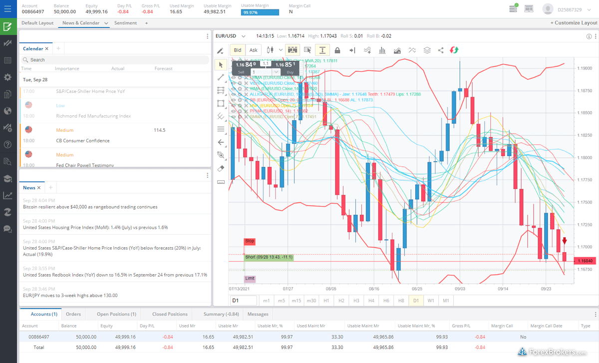
Task: Expand the News & Calendar layout chevron
Action: point(106,23)
